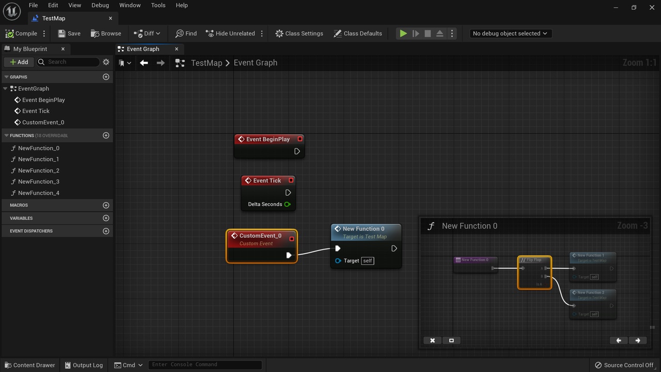Select NewFunction_0 in functions list
Screen dimensions: 661x372
tap(39, 148)
